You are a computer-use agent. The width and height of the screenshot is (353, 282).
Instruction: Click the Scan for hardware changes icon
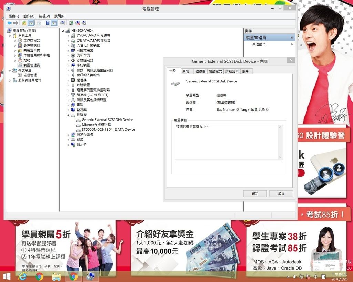pos(62,23)
